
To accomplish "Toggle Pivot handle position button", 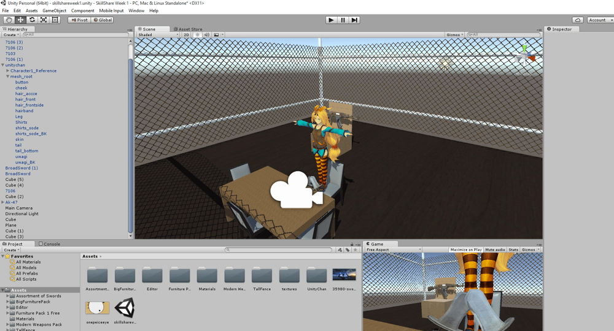I will click(79, 20).
